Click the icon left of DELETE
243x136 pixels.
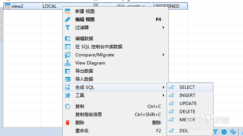pyautogui.click(x=172, y=112)
